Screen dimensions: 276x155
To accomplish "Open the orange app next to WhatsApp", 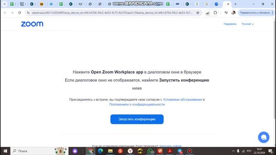I will tap(160, 151).
